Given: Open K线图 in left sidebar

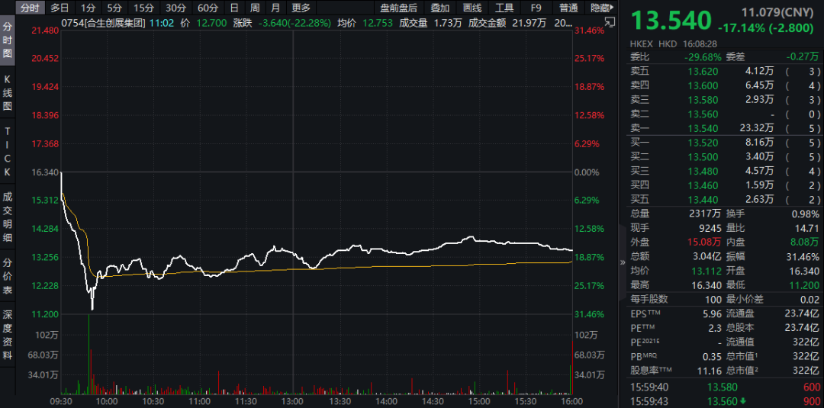Looking at the screenshot, I should tap(8, 93).
